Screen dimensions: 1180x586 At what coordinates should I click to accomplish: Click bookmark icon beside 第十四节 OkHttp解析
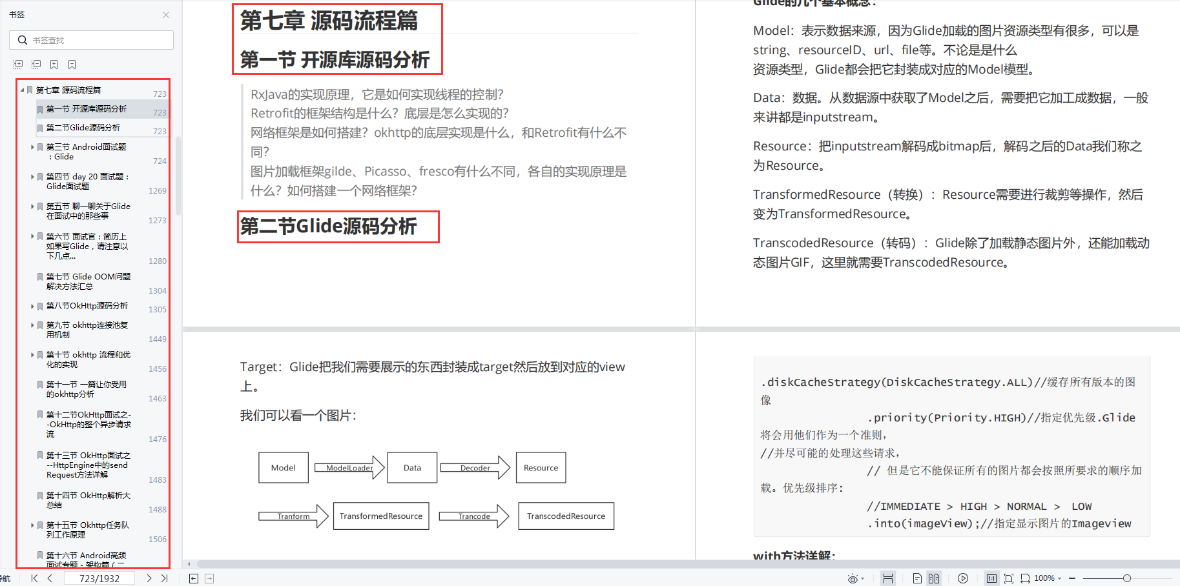click(40, 496)
